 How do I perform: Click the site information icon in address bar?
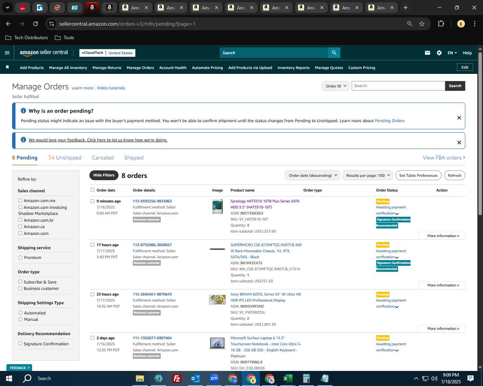click(52, 24)
